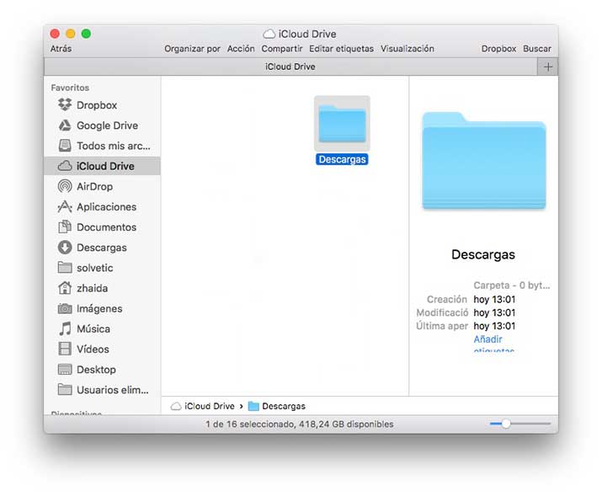Click Compartir in toolbar

click(282, 49)
